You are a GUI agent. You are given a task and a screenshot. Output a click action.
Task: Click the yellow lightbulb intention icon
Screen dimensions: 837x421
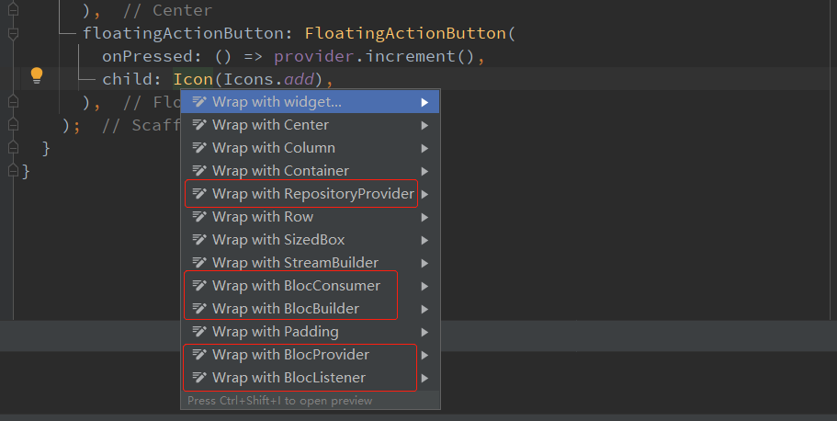click(x=37, y=75)
